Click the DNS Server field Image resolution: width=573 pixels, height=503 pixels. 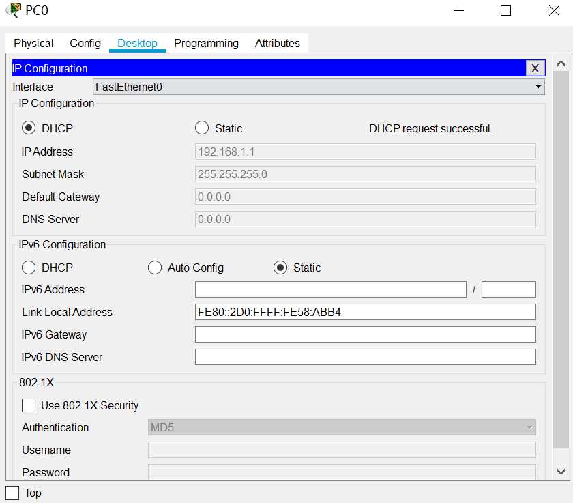click(366, 219)
